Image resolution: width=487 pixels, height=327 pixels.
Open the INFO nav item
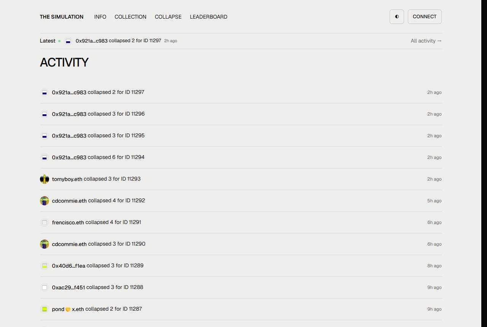point(100,17)
